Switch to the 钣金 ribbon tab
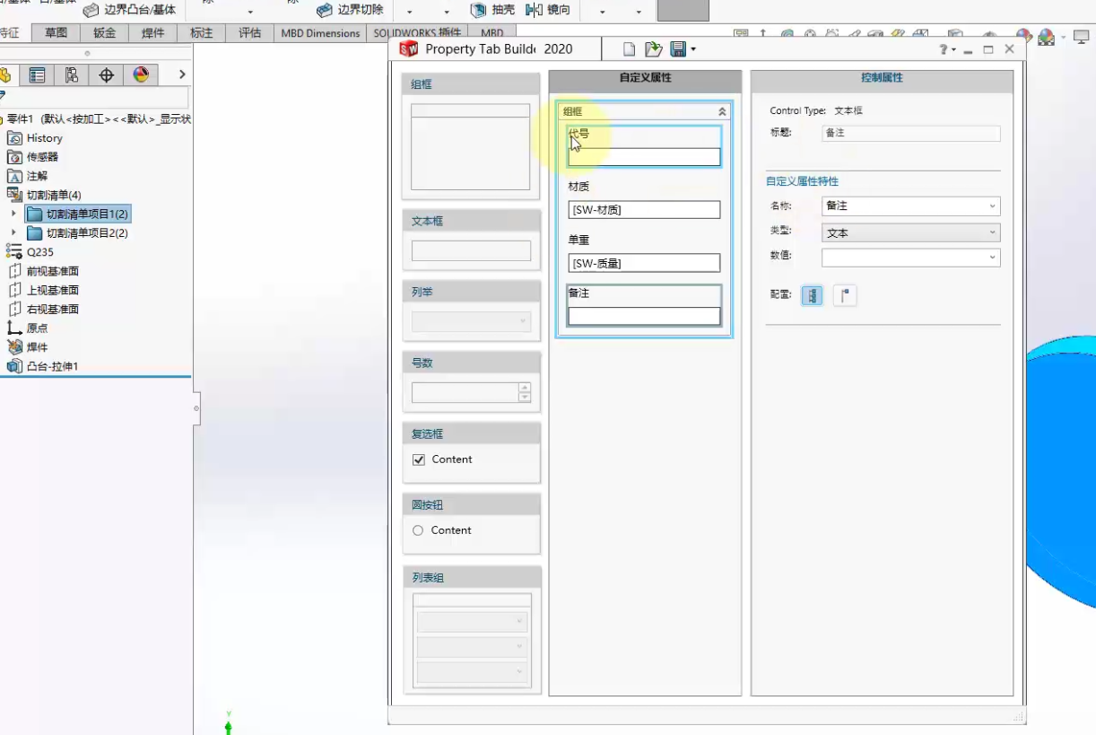 [104, 32]
